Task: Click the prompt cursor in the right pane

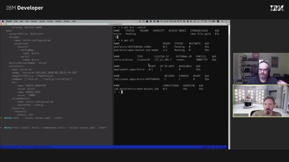Action: click(x=122, y=92)
